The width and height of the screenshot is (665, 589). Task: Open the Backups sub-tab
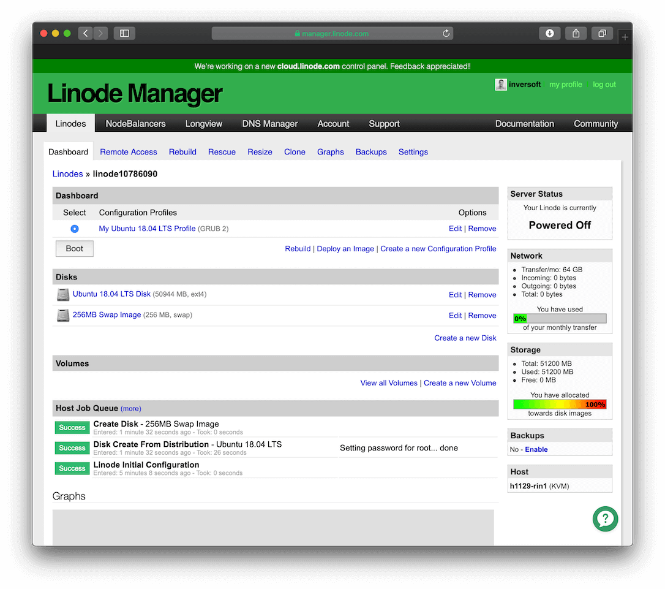click(371, 152)
